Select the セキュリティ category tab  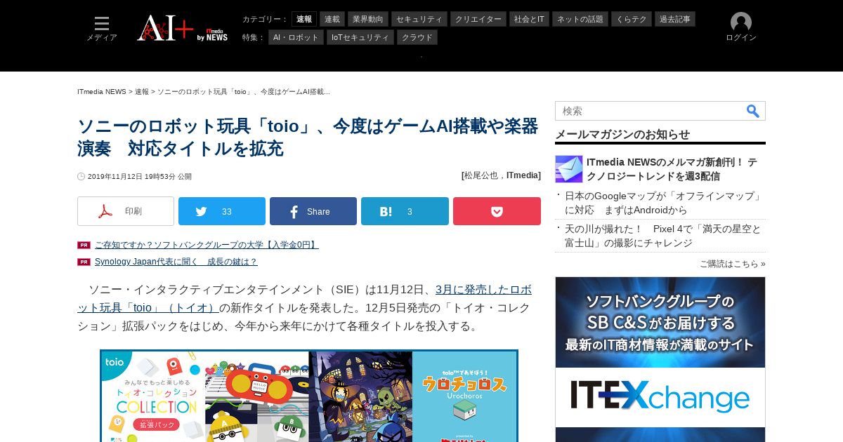(419, 19)
